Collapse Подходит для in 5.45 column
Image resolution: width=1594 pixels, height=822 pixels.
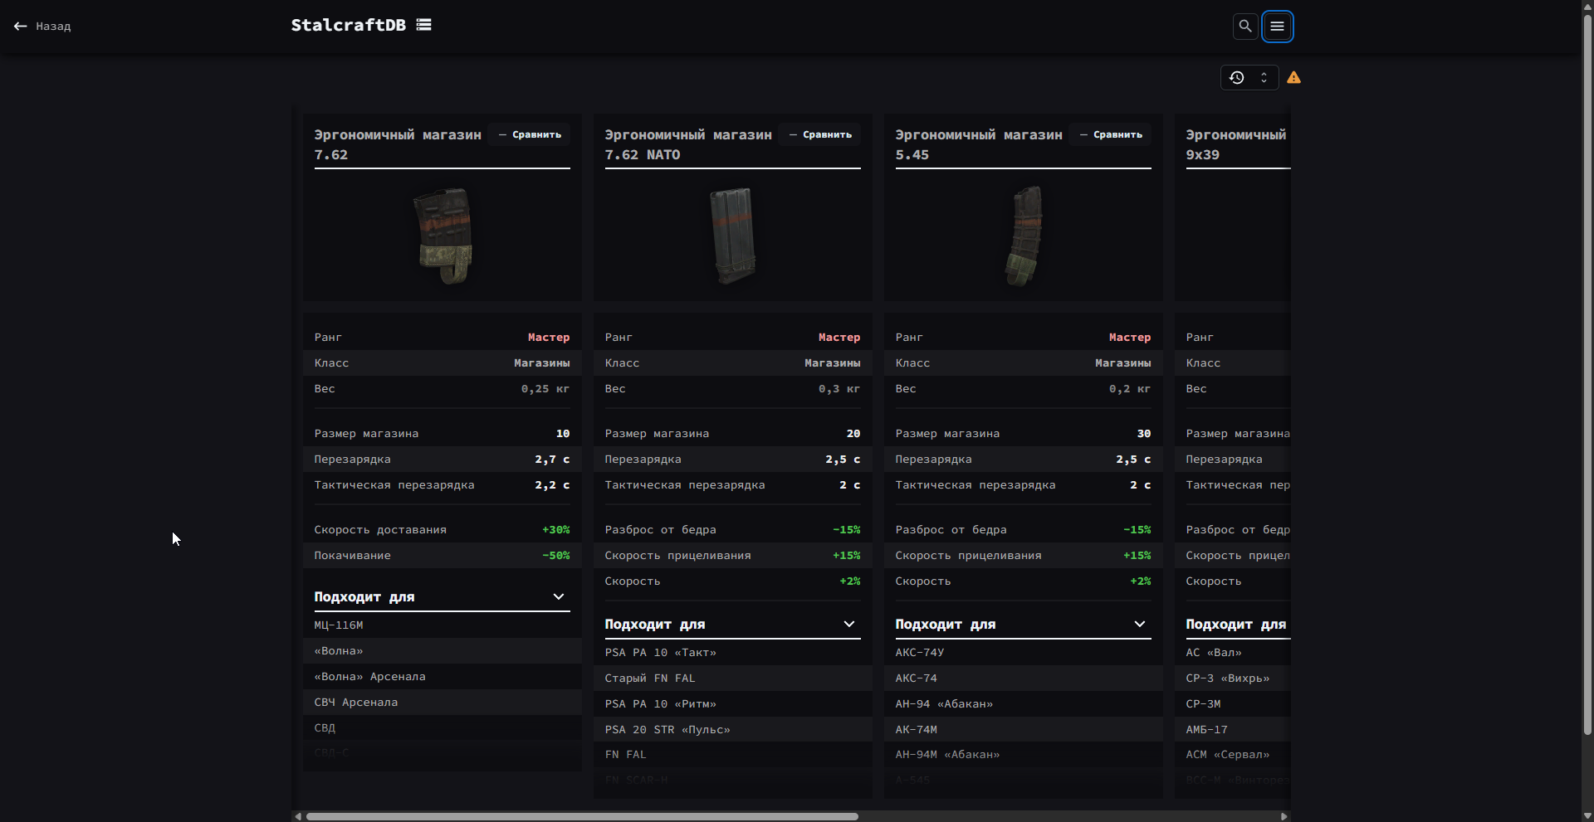coord(1023,625)
